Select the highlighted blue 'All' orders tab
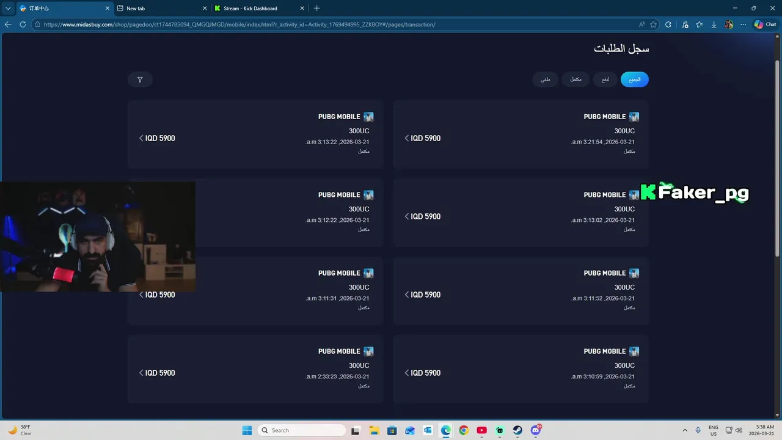 pyautogui.click(x=635, y=79)
